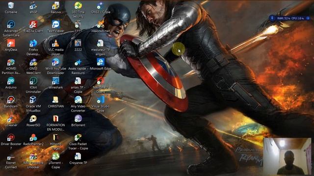The image size is (314, 176).
Task: Open 360 Total Security shortcut
Action: pyautogui.click(x=78, y=5)
